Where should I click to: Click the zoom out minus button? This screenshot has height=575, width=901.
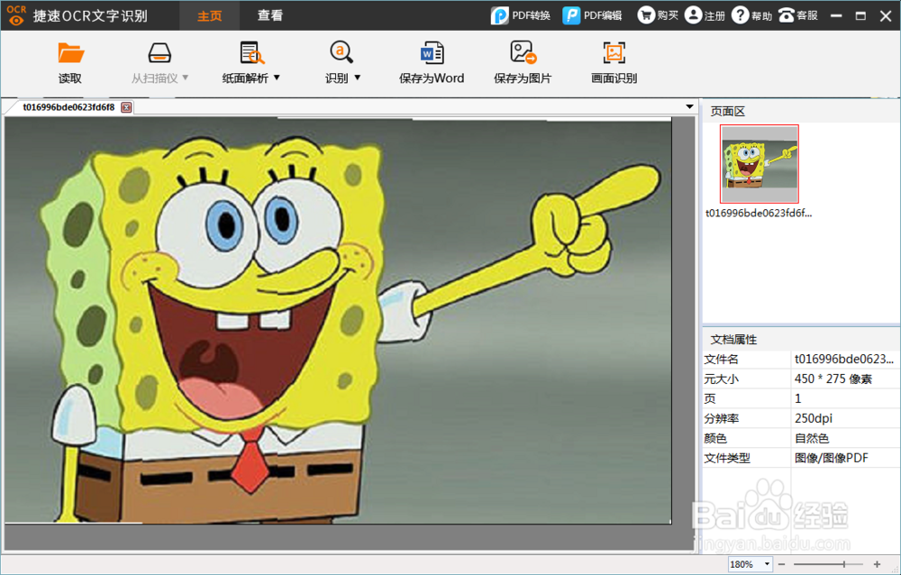tap(781, 564)
